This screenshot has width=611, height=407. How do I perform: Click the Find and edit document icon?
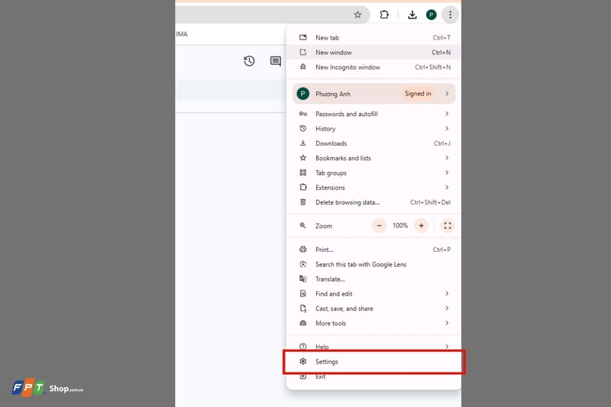302,294
